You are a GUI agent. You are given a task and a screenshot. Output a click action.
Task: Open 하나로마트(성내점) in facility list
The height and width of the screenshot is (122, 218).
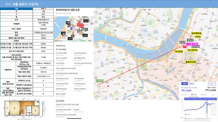(x=61, y=53)
